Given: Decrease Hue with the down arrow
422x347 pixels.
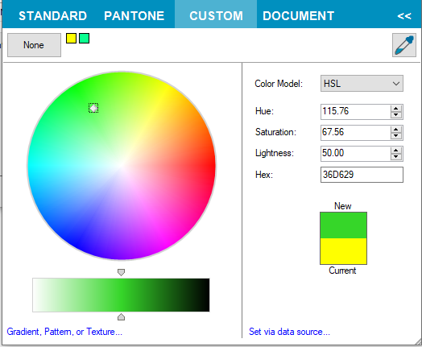Looking at the screenshot, I should click(396, 115).
